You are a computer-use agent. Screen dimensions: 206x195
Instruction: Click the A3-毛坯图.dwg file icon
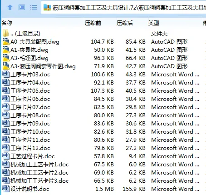tap(6, 58)
